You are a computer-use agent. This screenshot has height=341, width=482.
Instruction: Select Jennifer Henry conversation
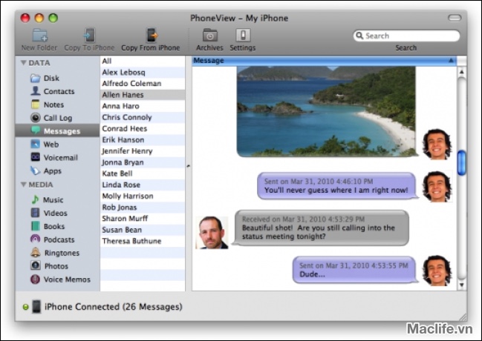coord(143,151)
